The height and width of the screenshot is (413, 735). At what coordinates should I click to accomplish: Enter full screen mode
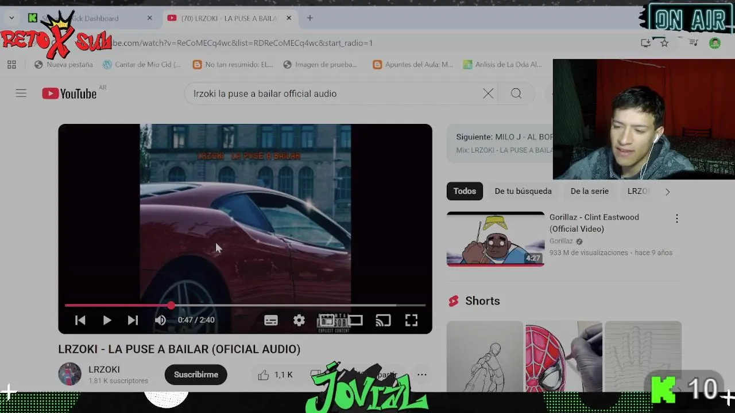pyautogui.click(x=411, y=321)
